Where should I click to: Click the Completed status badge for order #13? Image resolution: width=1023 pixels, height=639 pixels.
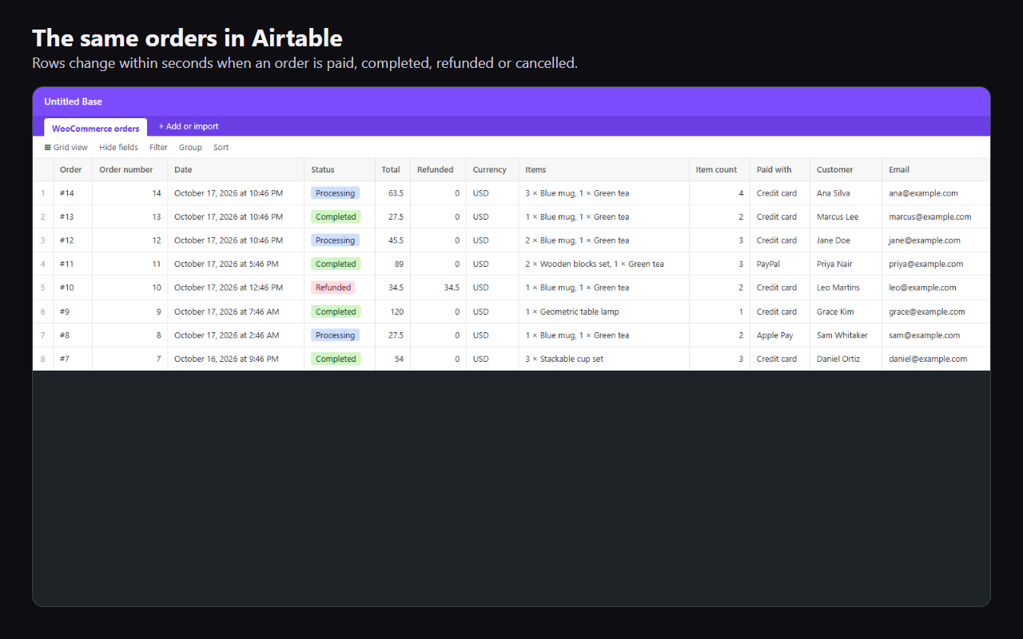pos(336,216)
